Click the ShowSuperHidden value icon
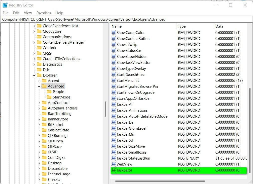 pos(114,56)
